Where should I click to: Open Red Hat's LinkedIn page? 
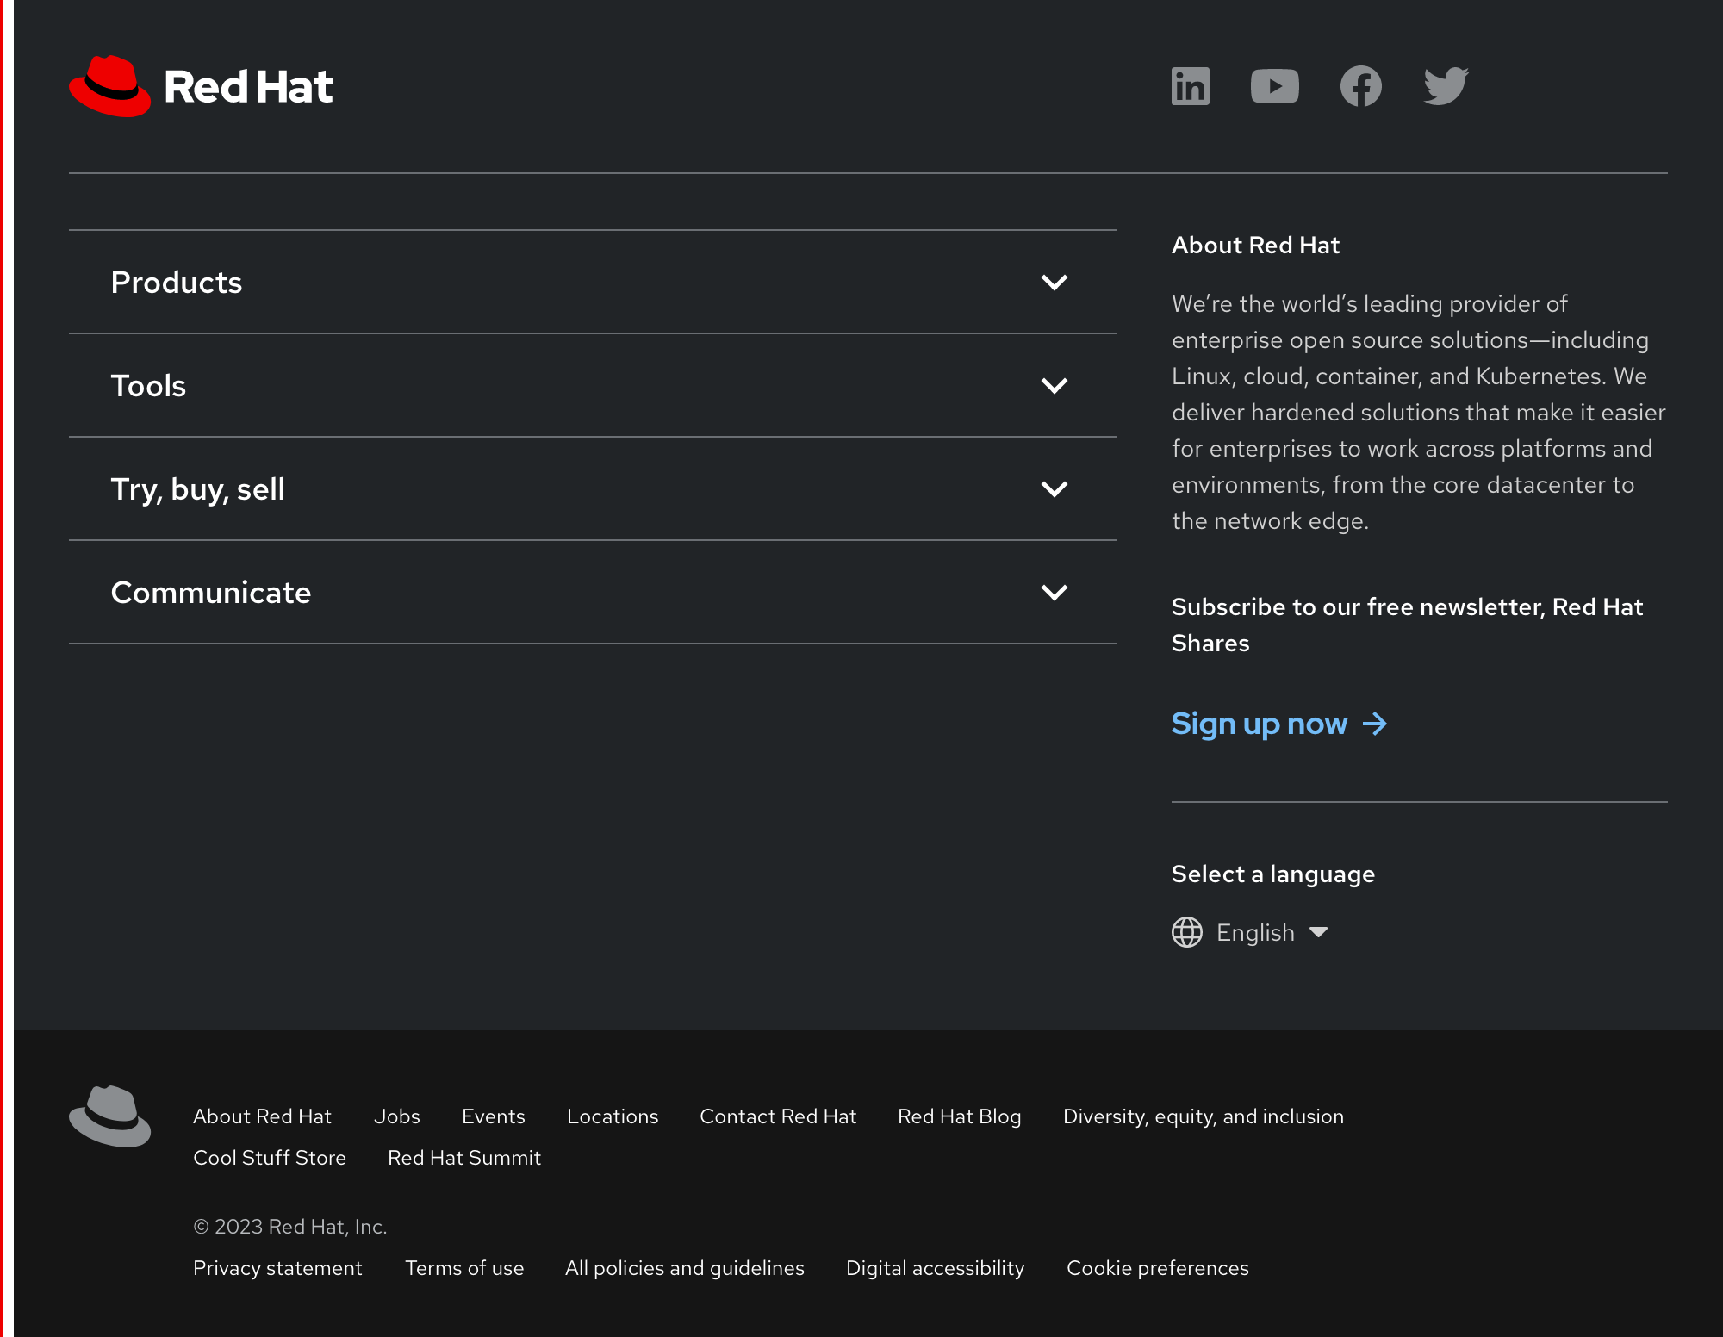[1190, 85]
